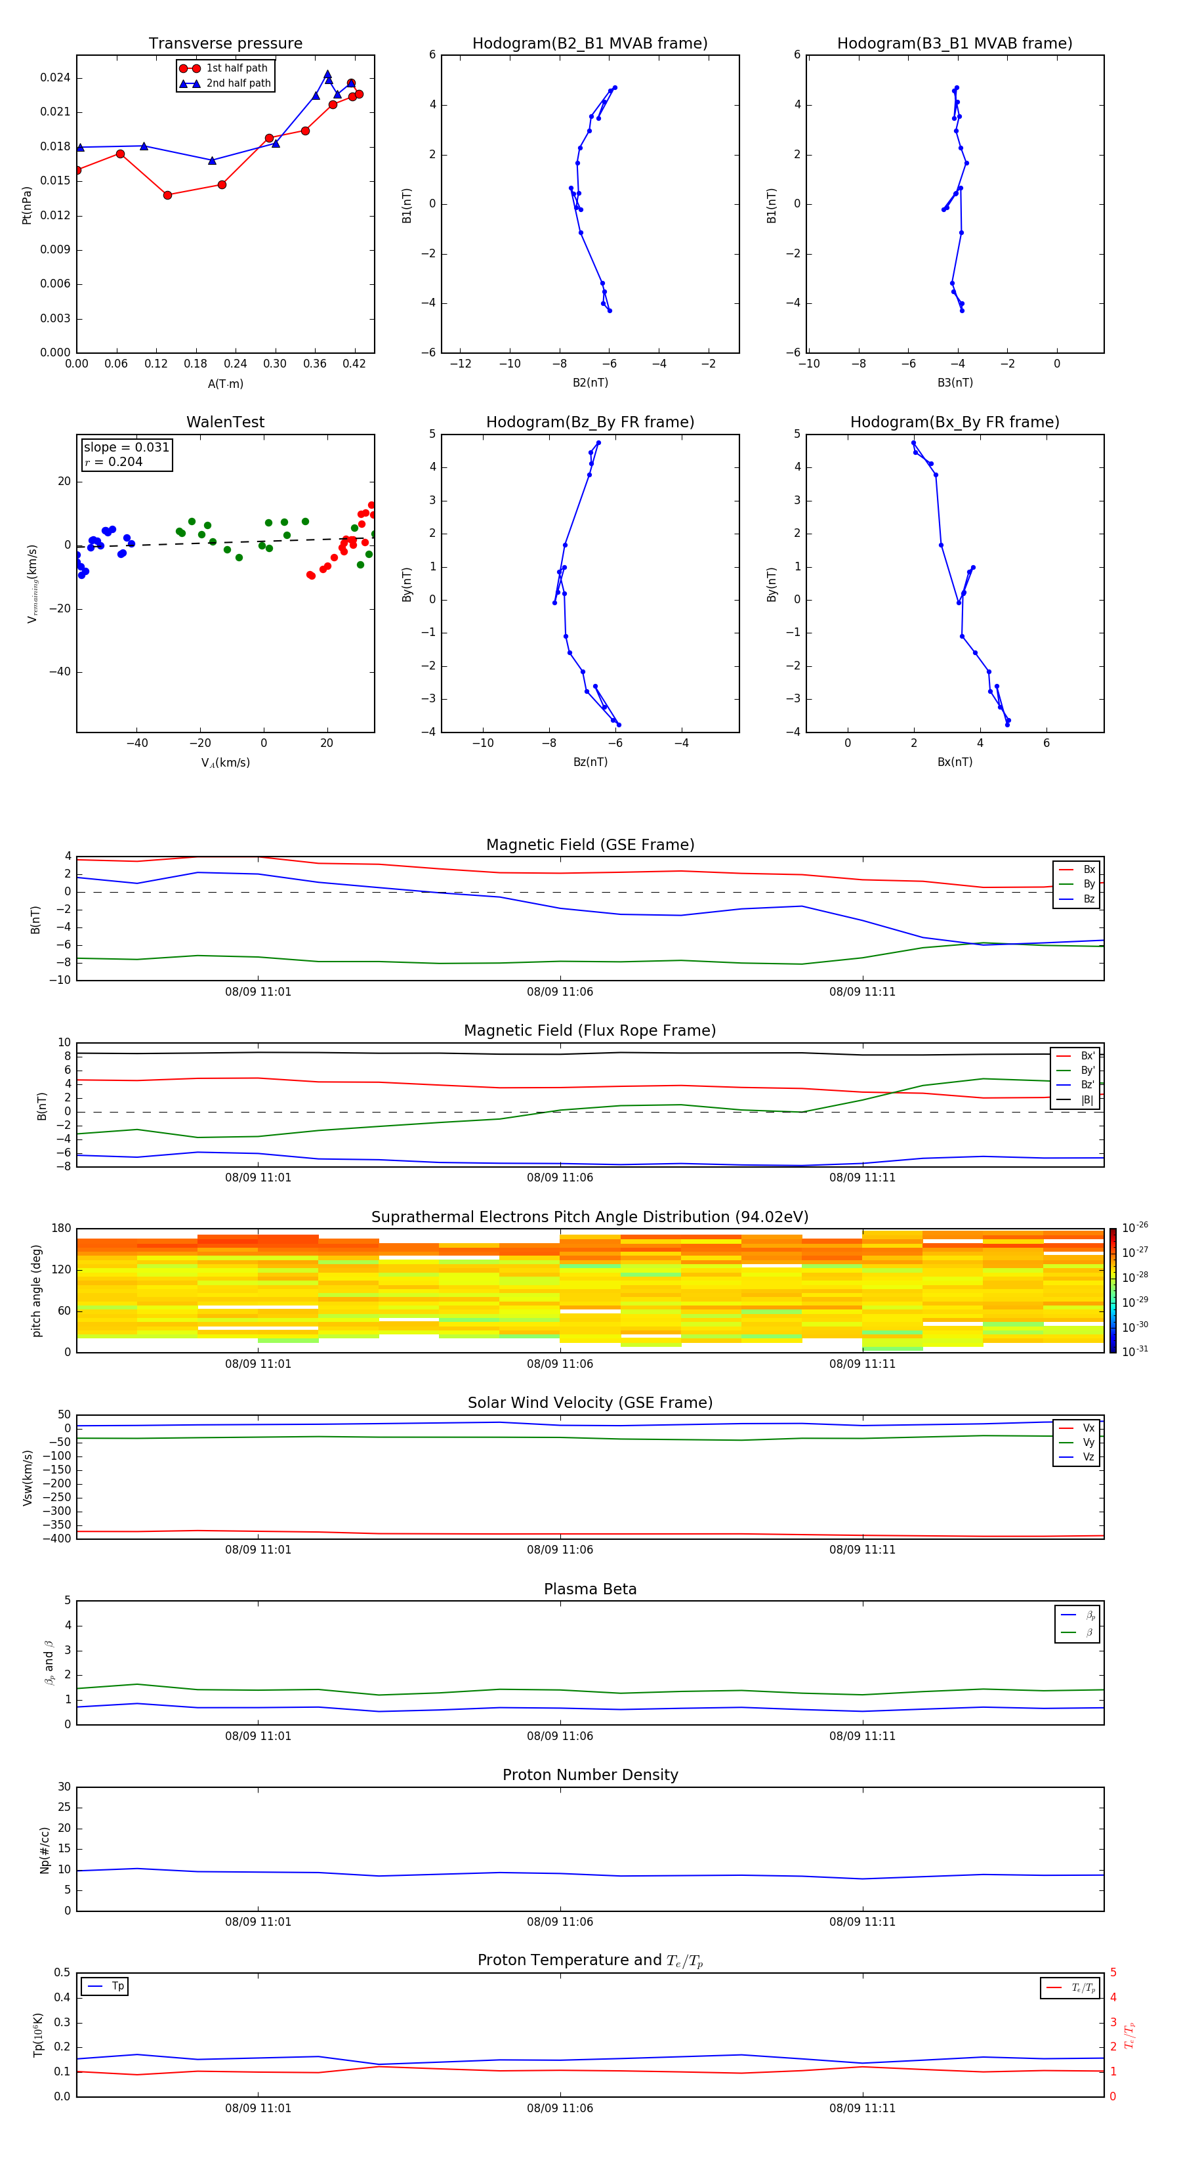1181x2166 pixels.
Task: Click the 'B3(nT)' x-axis label
Action: point(955,383)
